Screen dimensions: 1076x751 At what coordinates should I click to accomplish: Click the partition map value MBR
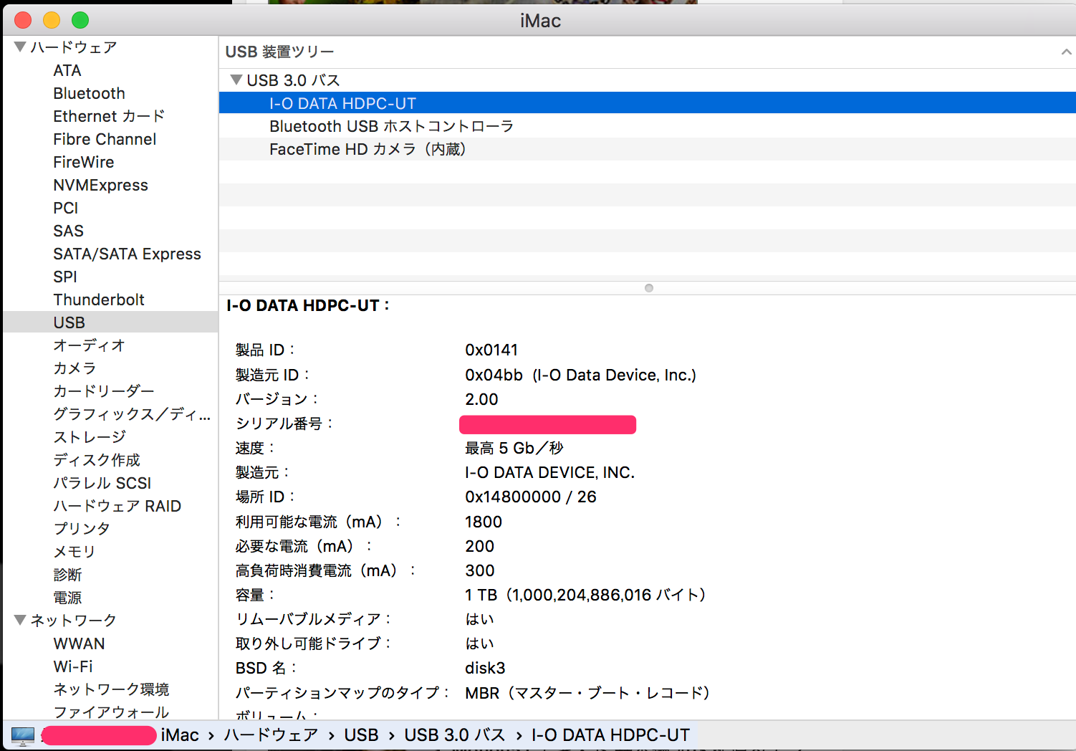coord(482,693)
